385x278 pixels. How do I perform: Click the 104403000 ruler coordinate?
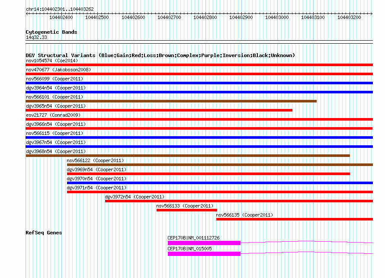[277, 17]
